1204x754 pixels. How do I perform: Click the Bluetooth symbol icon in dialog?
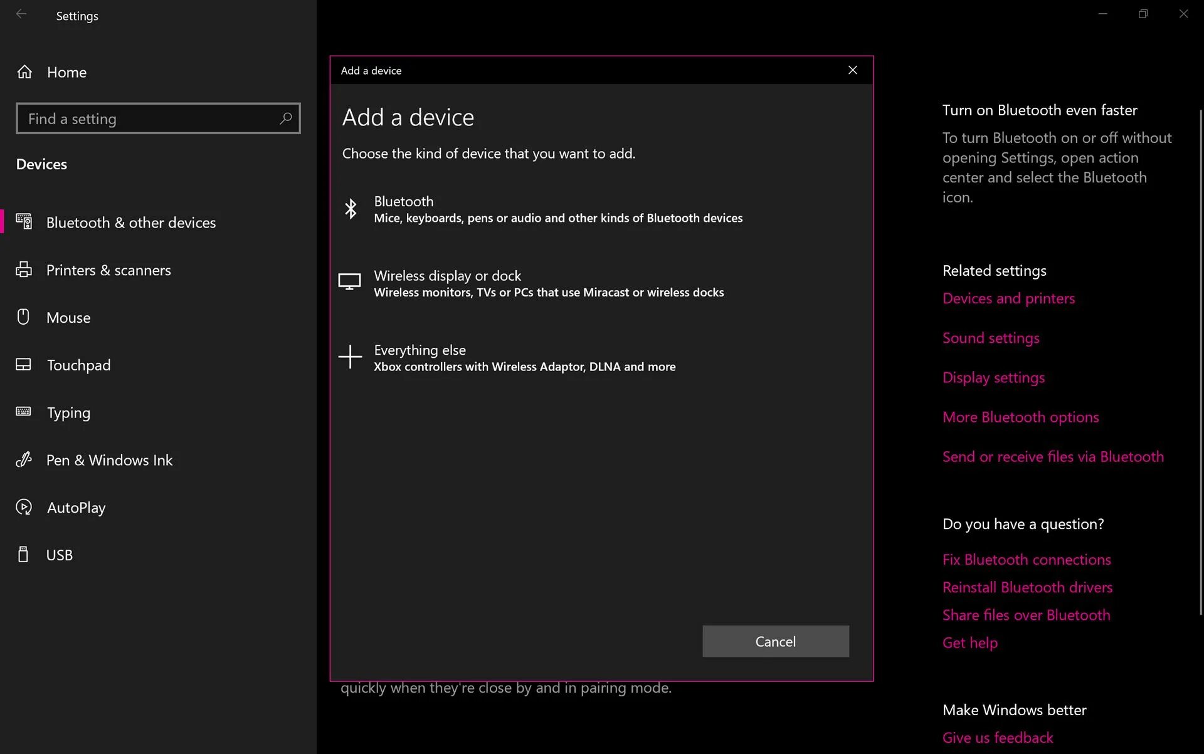(x=351, y=209)
